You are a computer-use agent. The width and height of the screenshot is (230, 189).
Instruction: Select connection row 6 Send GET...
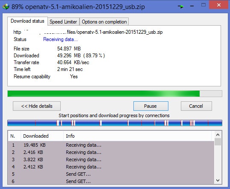point(111,181)
